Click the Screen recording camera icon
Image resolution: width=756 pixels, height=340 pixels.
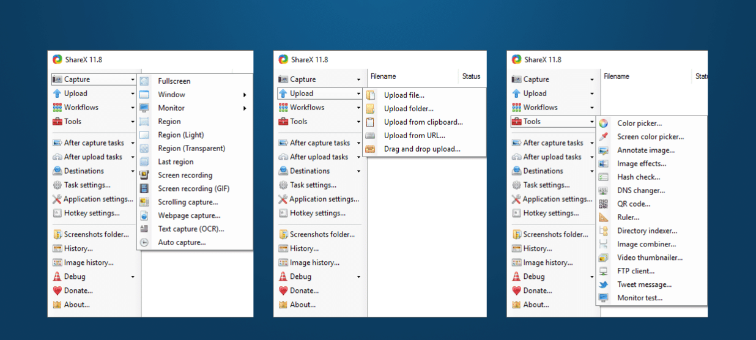point(144,175)
